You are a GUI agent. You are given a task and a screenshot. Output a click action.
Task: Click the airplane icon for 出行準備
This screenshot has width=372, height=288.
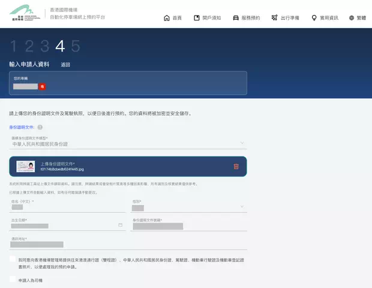274,18
